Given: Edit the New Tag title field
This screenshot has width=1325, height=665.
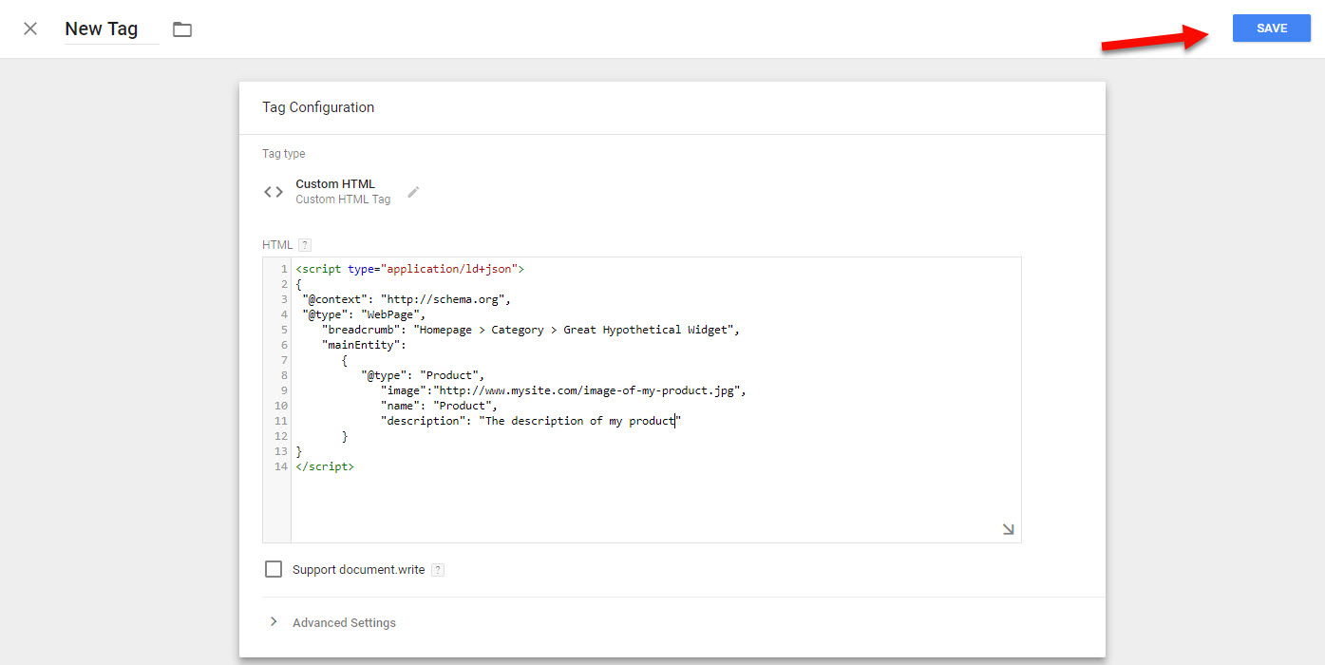Looking at the screenshot, I should [x=111, y=29].
